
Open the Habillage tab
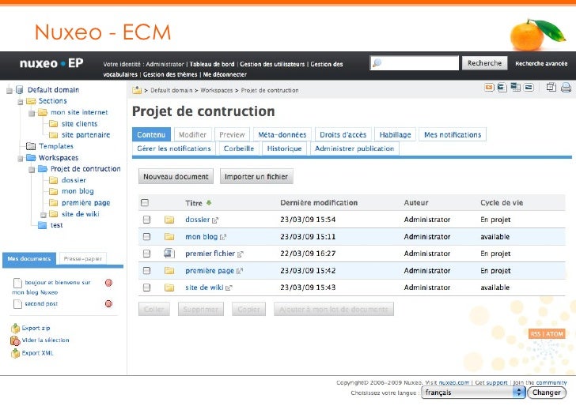click(396, 134)
